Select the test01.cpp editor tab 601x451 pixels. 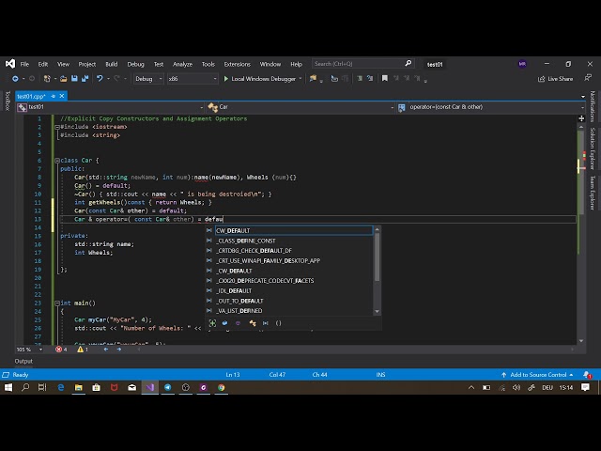point(31,96)
